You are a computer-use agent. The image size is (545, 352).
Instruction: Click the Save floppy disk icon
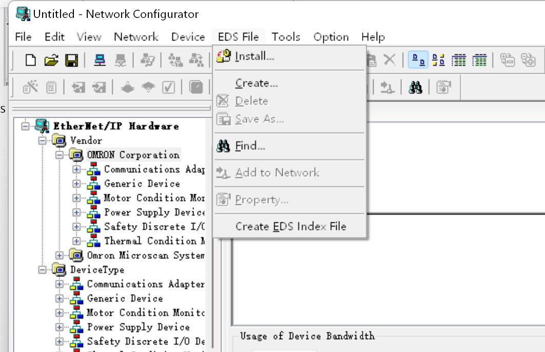coord(72,60)
